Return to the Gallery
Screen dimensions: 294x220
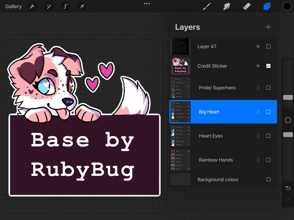pos(13,7)
